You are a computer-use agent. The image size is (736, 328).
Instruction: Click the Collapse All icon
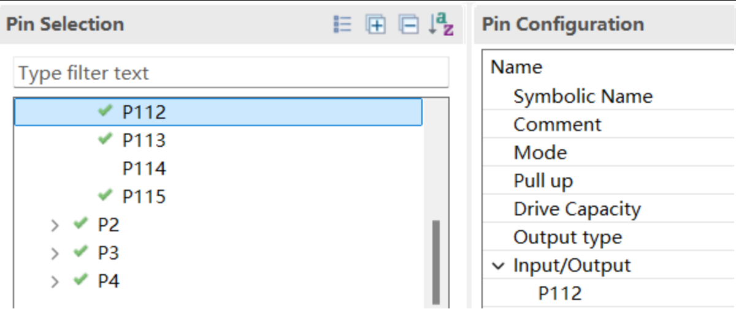[x=408, y=24]
